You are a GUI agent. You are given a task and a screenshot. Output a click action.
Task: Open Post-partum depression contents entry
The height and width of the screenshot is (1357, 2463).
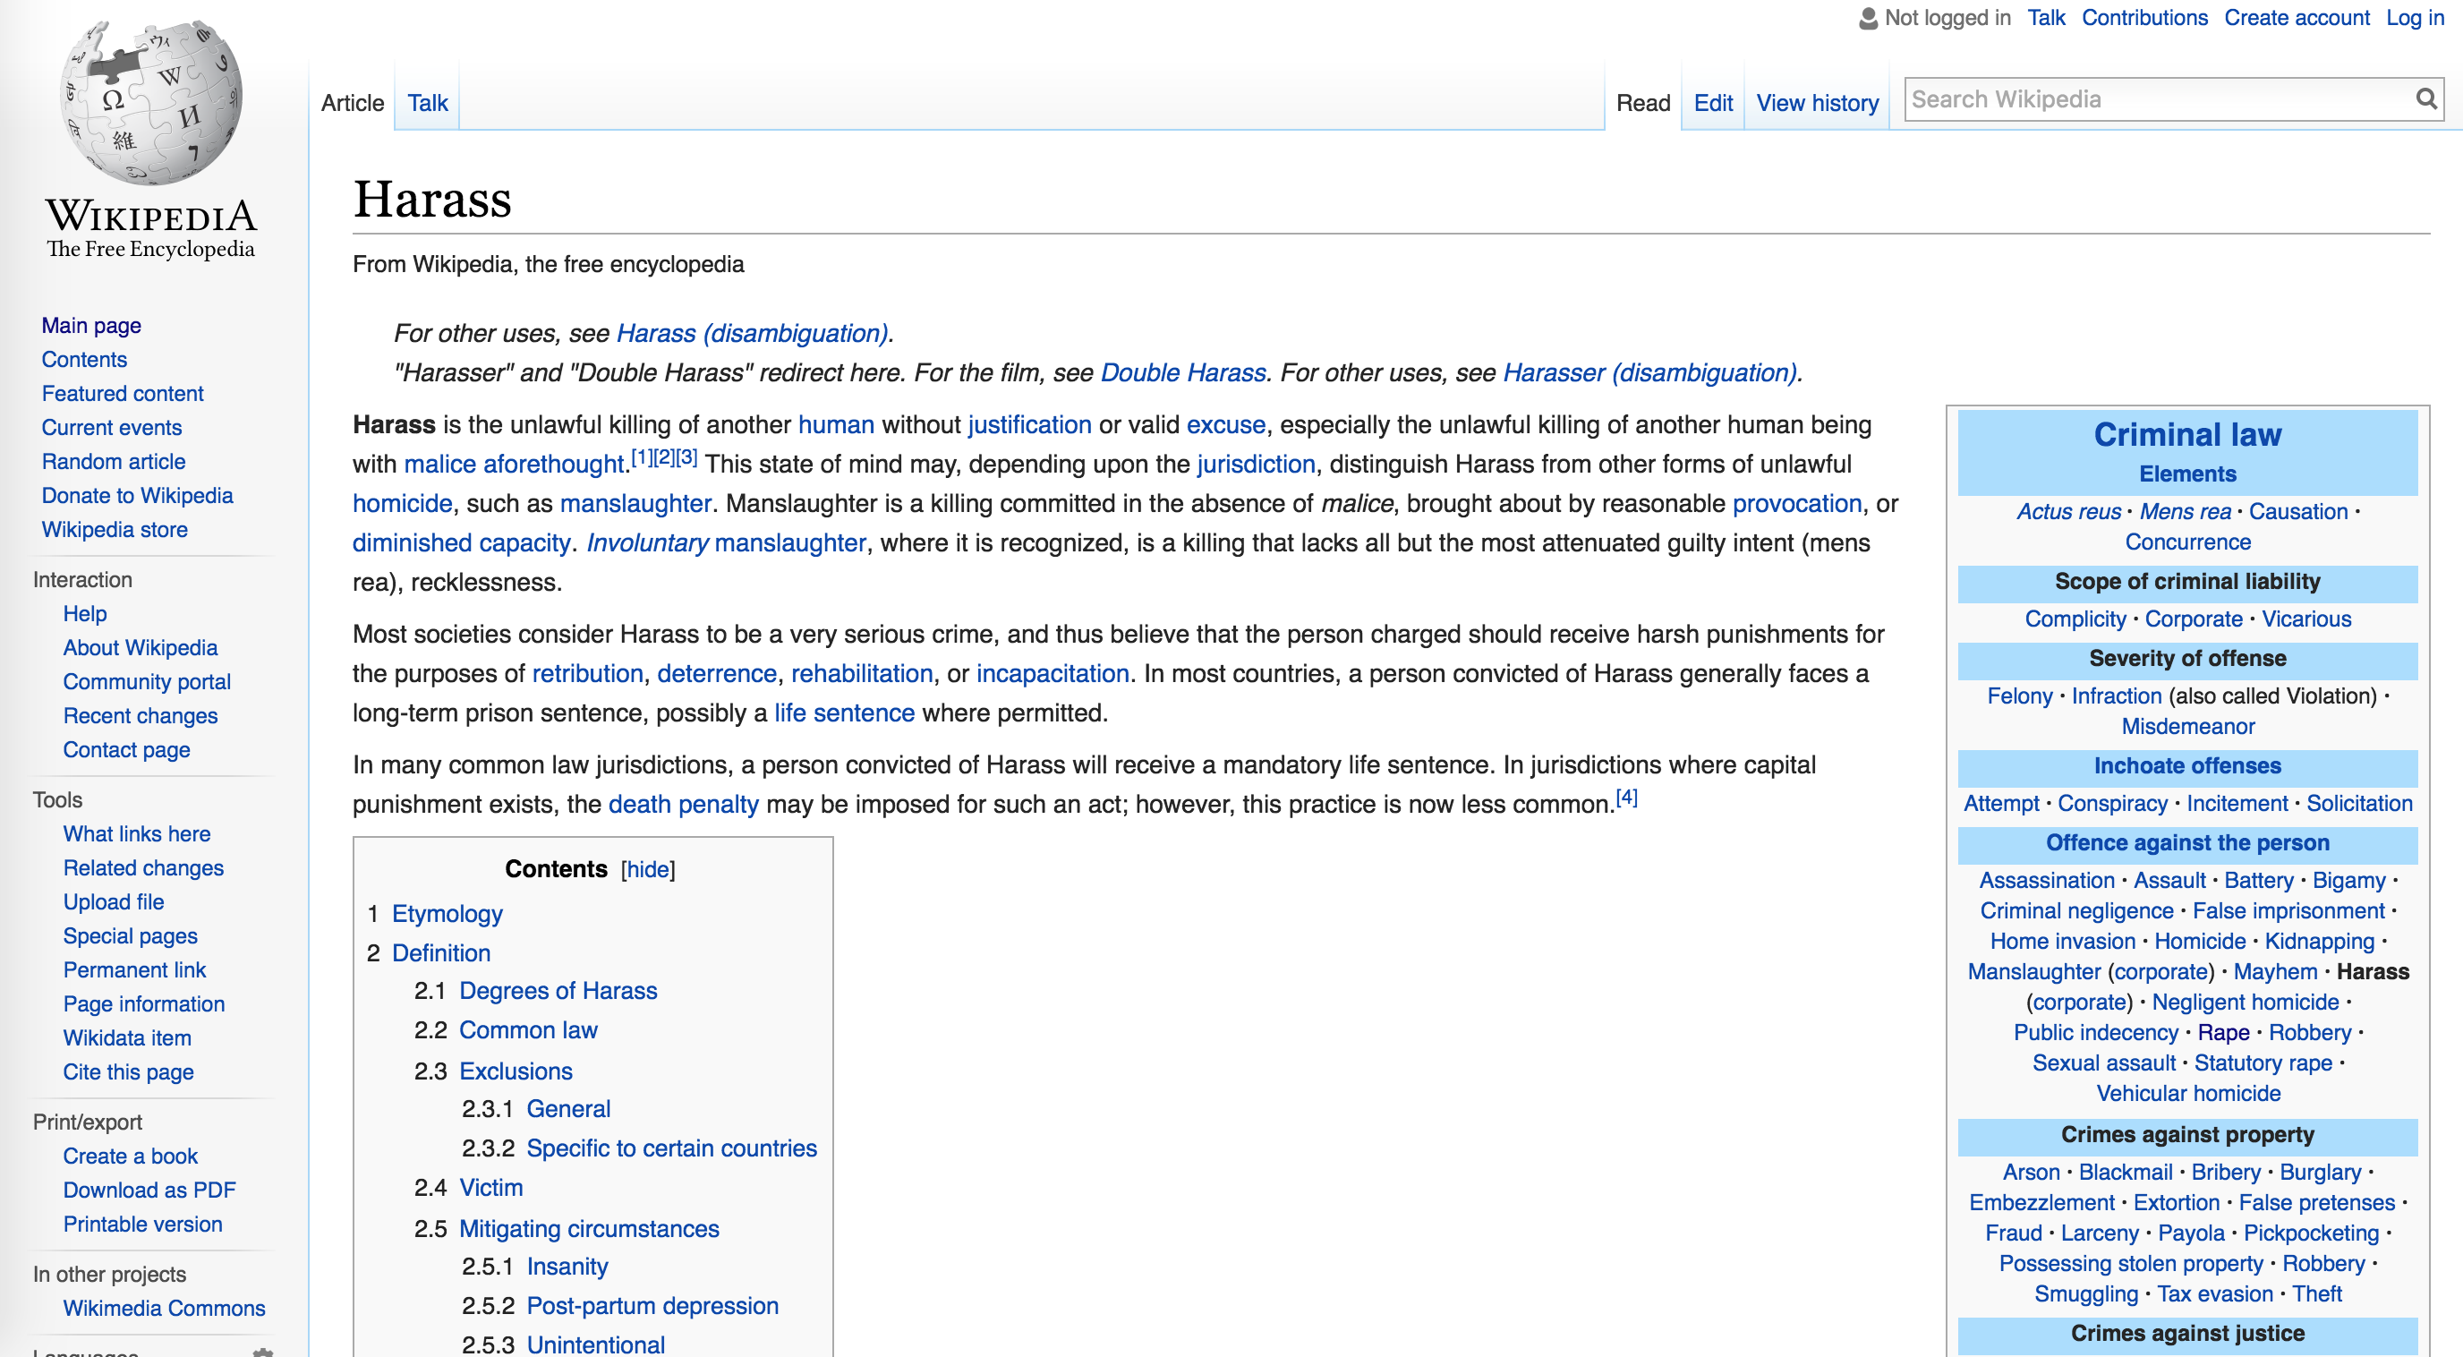click(x=652, y=1305)
